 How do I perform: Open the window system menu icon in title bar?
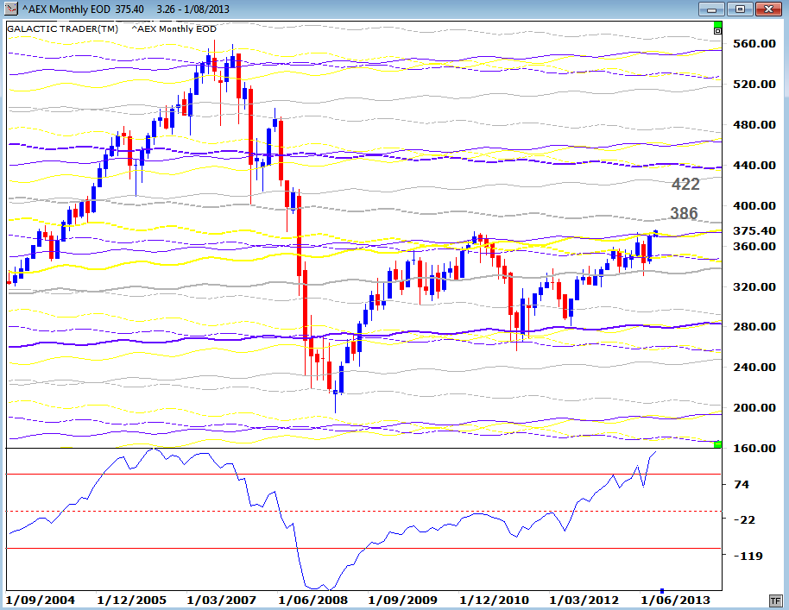pos(10,9)
